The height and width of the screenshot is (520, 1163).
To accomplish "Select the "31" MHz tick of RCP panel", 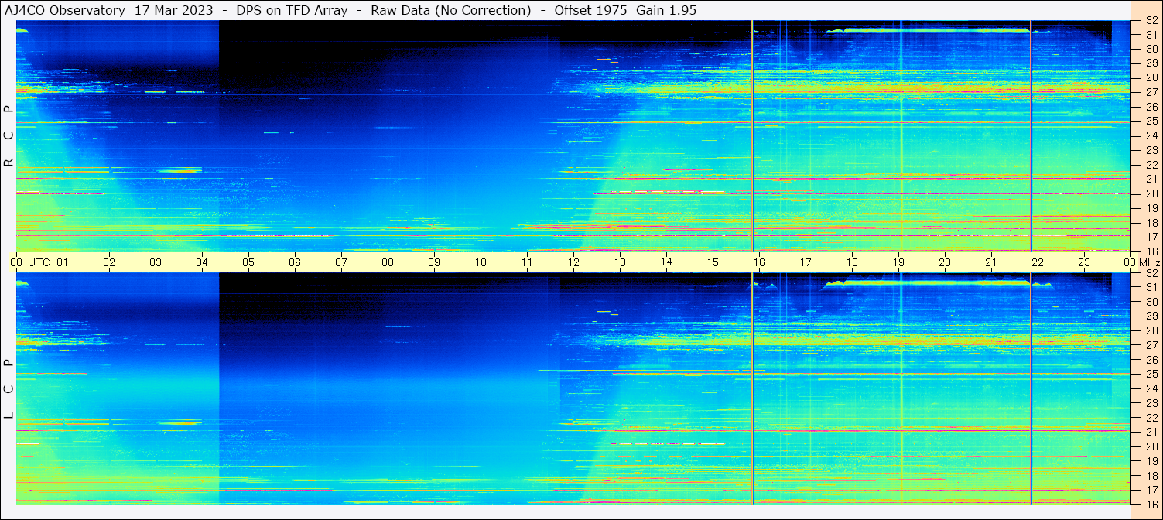I will (x=1151, y=35).
